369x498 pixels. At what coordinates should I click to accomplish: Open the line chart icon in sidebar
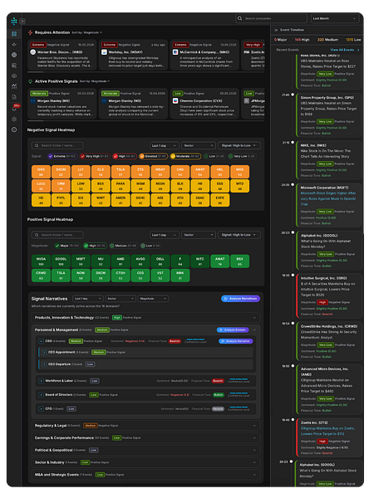[x=14, y=86]
